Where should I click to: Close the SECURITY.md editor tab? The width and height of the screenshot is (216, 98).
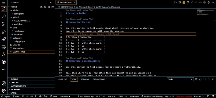[74, 2]
